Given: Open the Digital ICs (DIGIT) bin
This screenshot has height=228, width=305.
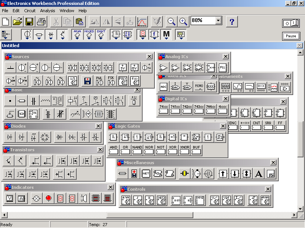Looking at the screenshot, I should 101,35.
